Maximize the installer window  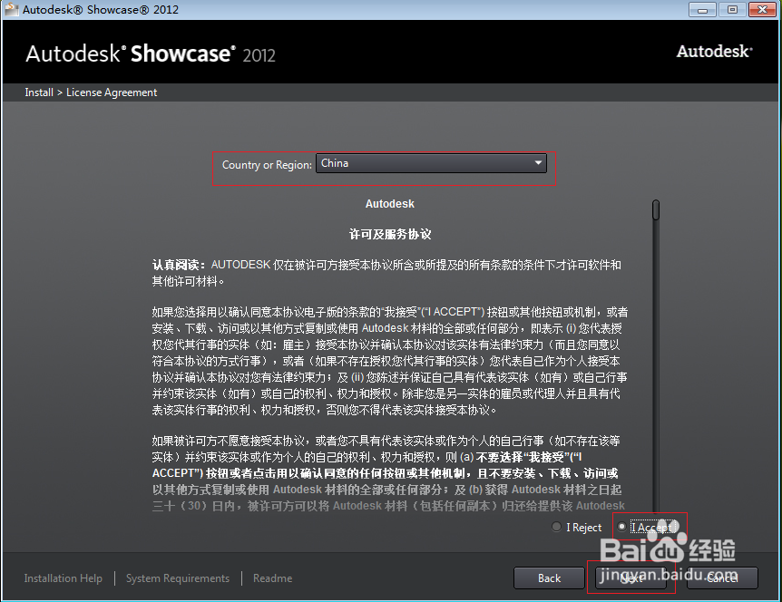[x=732, y=9]
